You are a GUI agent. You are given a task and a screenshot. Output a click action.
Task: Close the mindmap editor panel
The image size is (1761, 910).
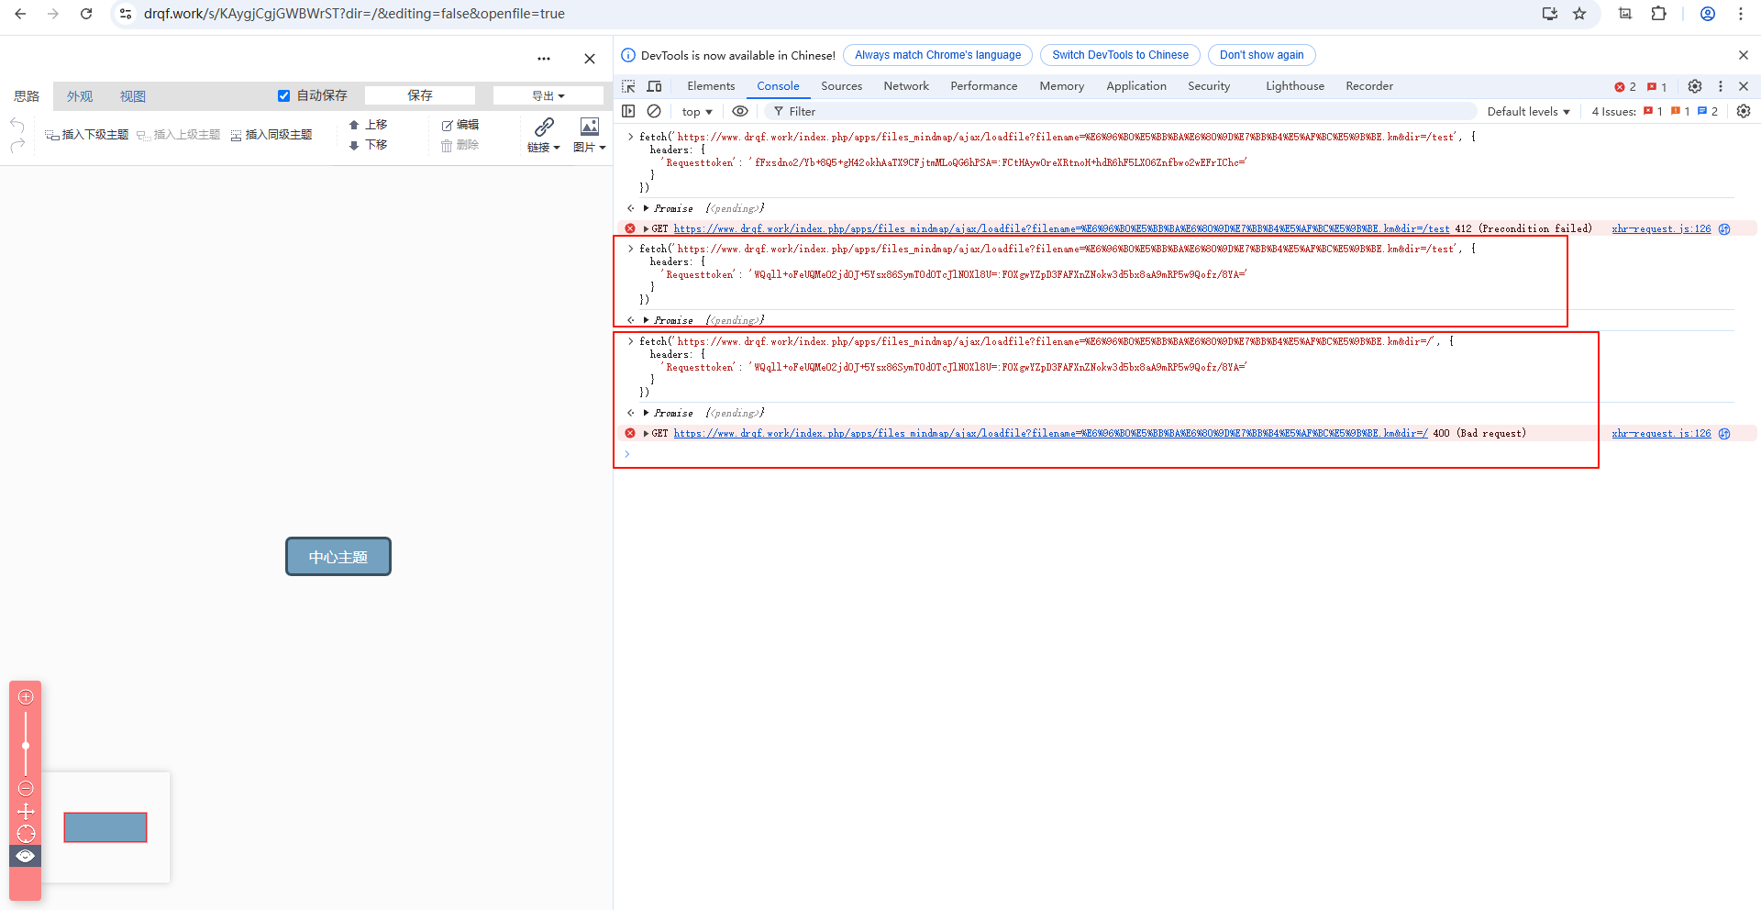[590, 59]
